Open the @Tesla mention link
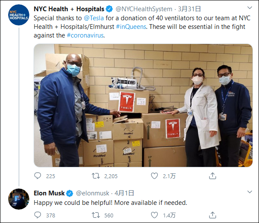 click(x=94, y=18)
